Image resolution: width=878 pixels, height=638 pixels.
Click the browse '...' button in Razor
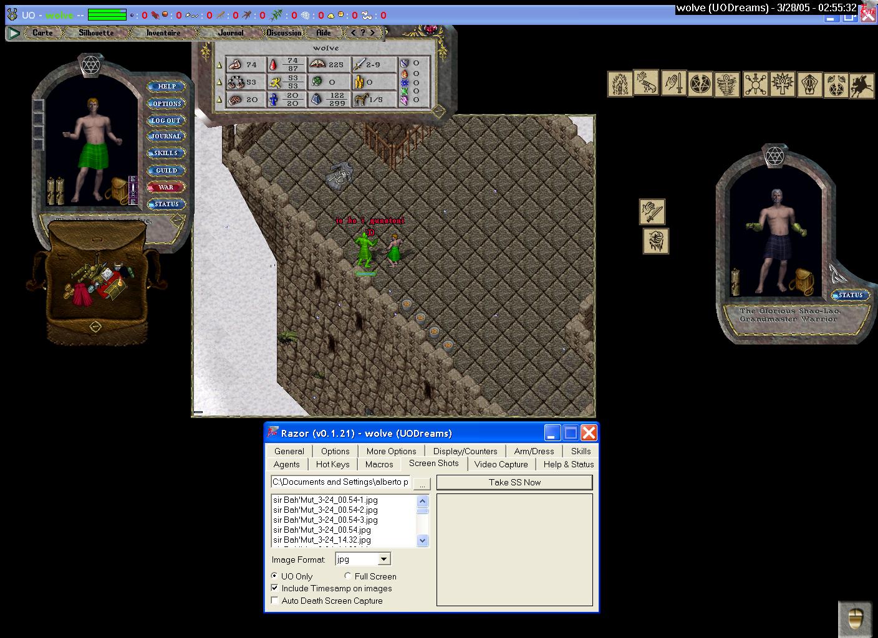coord(422,483)
